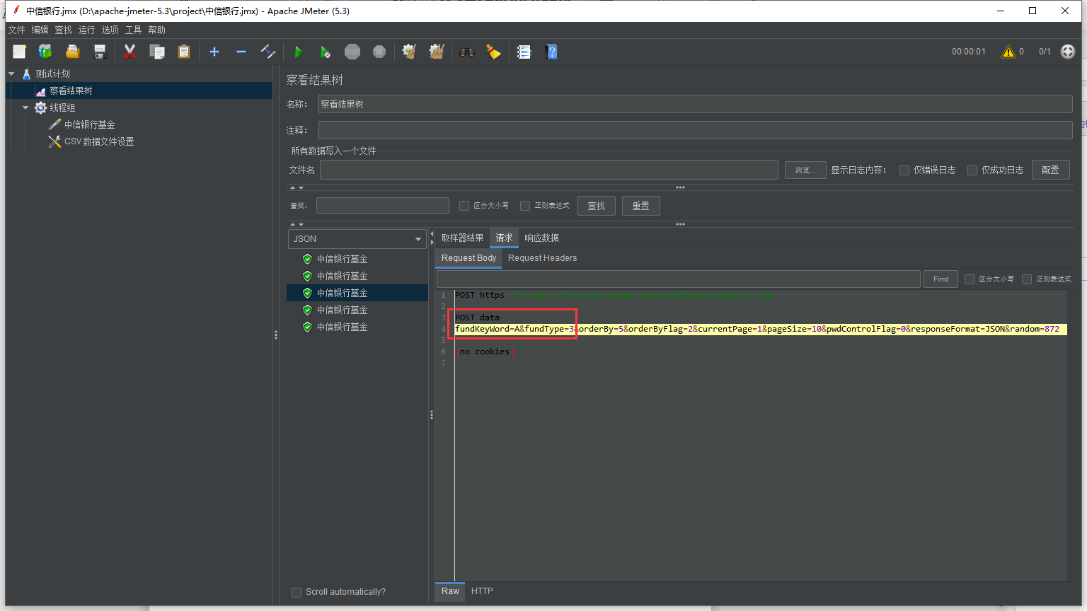1087x611 pixels.
Task: Click the Expand all plus icon
Action: (x=214, y=52)
